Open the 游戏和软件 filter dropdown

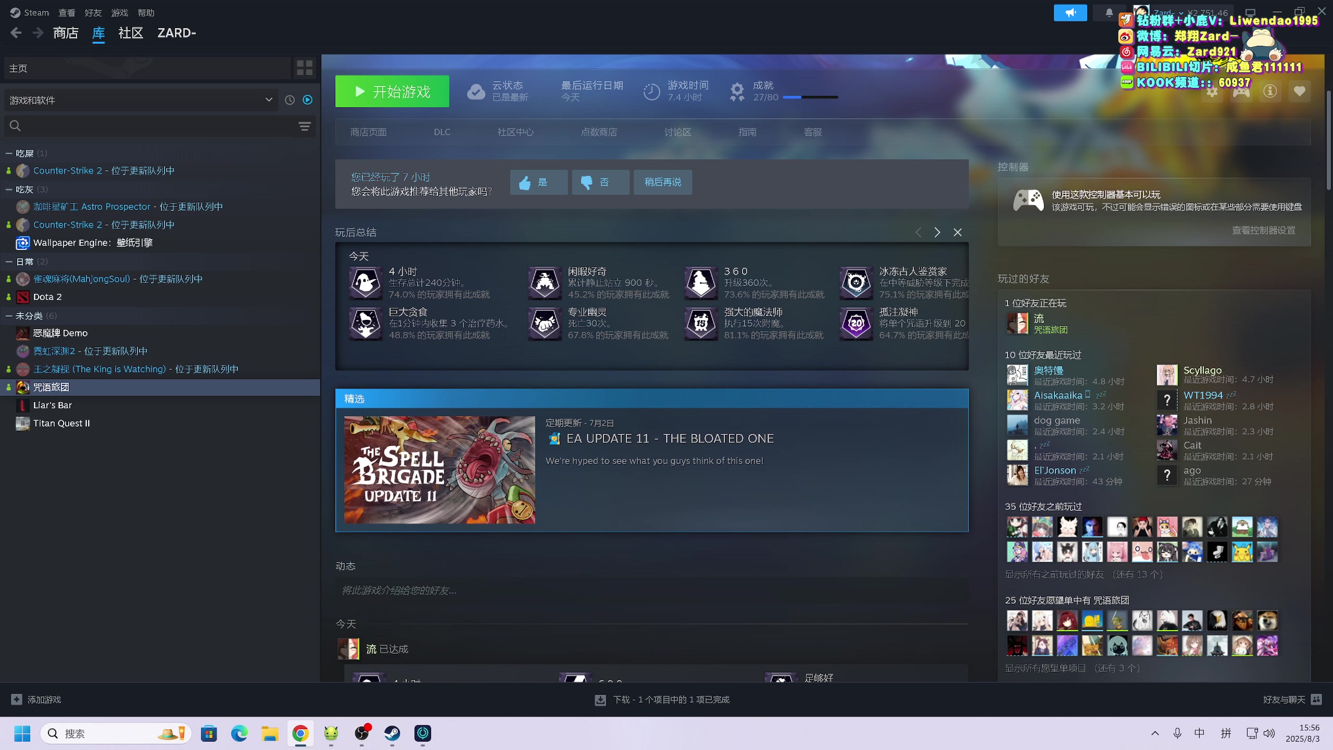(x=142, y=100)
